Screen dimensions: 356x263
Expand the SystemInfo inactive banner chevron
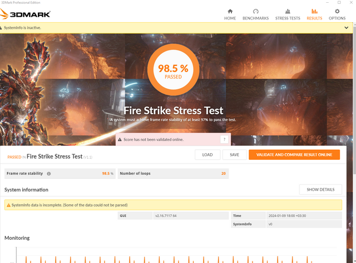(x=346, y=28)
